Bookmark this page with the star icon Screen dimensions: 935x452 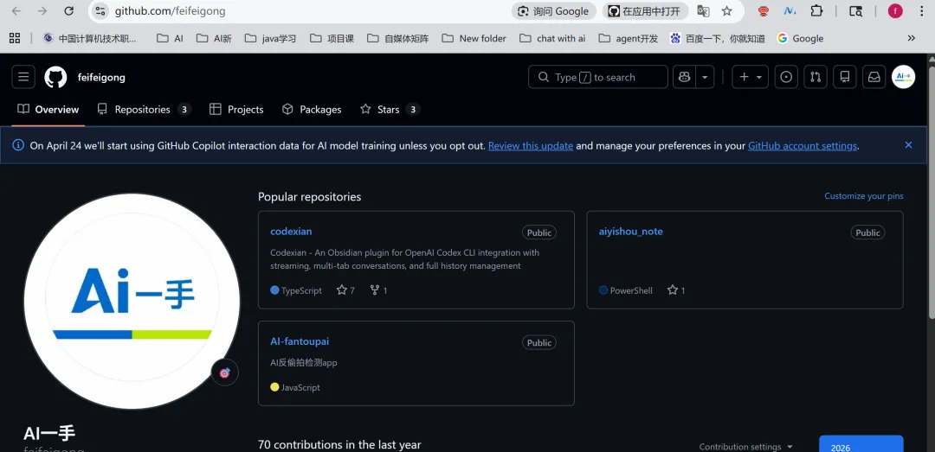click(727, 11)
